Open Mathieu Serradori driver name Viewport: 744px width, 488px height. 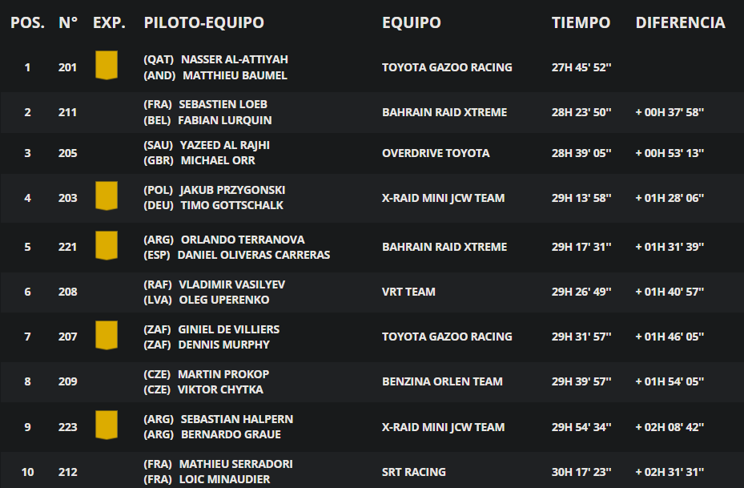[x=235, y=464]
